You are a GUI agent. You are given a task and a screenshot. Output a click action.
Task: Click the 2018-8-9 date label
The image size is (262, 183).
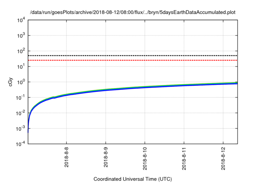[106, 157]
